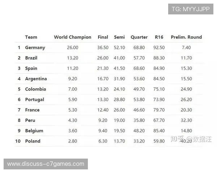The height and width of the screenshot is (173, 217).
Task: Click the R16 column header
Action: click(159, 37)
